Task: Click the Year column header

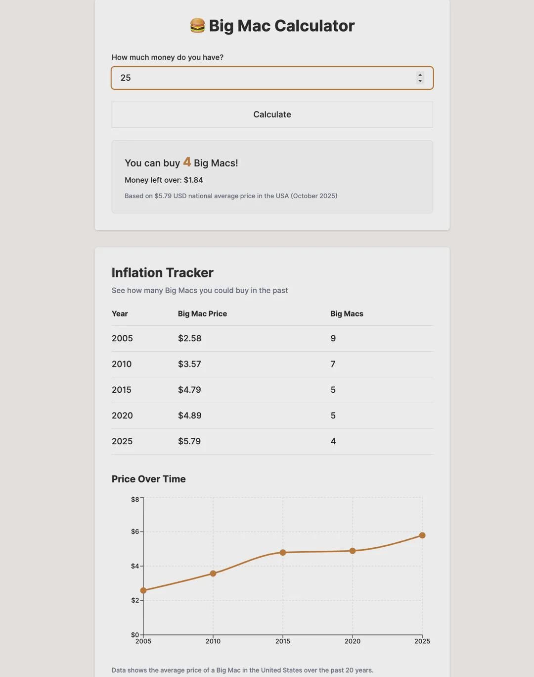Action: pyautogui.click(x=120, y=313)
